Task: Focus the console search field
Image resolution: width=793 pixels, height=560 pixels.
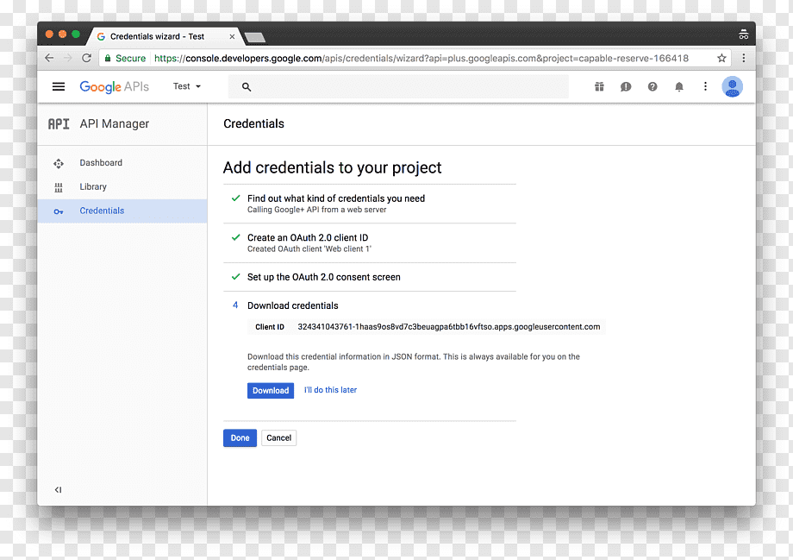Action: 398,86
